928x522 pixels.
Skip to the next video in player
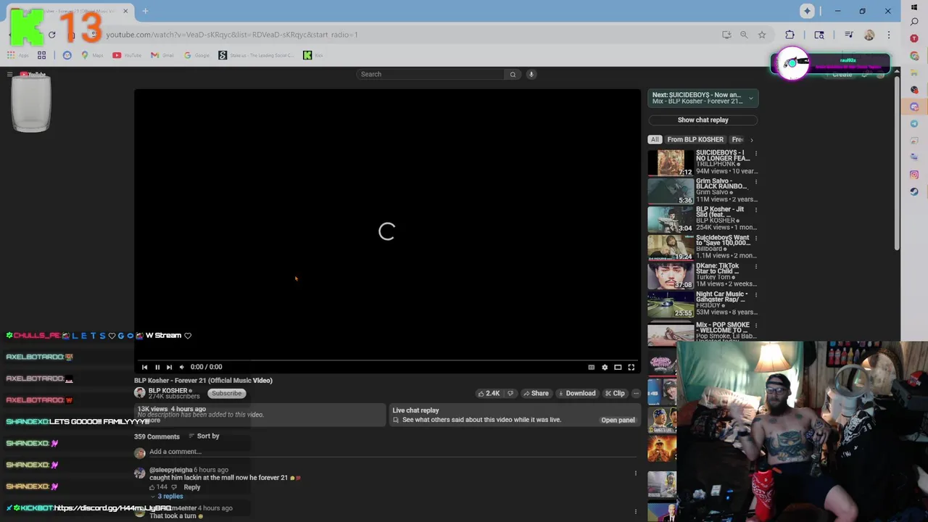[169, 367]
